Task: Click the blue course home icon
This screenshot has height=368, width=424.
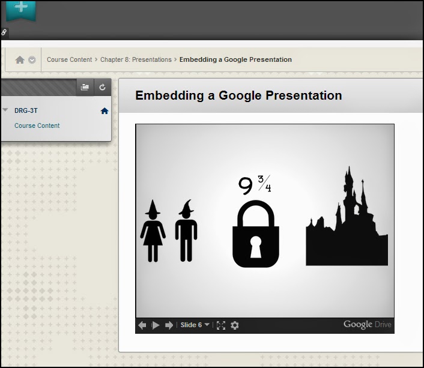Action: (x=104, y=111)
